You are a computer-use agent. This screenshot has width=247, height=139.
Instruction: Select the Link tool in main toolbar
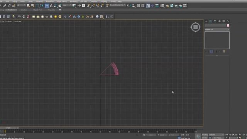(5, 6)
